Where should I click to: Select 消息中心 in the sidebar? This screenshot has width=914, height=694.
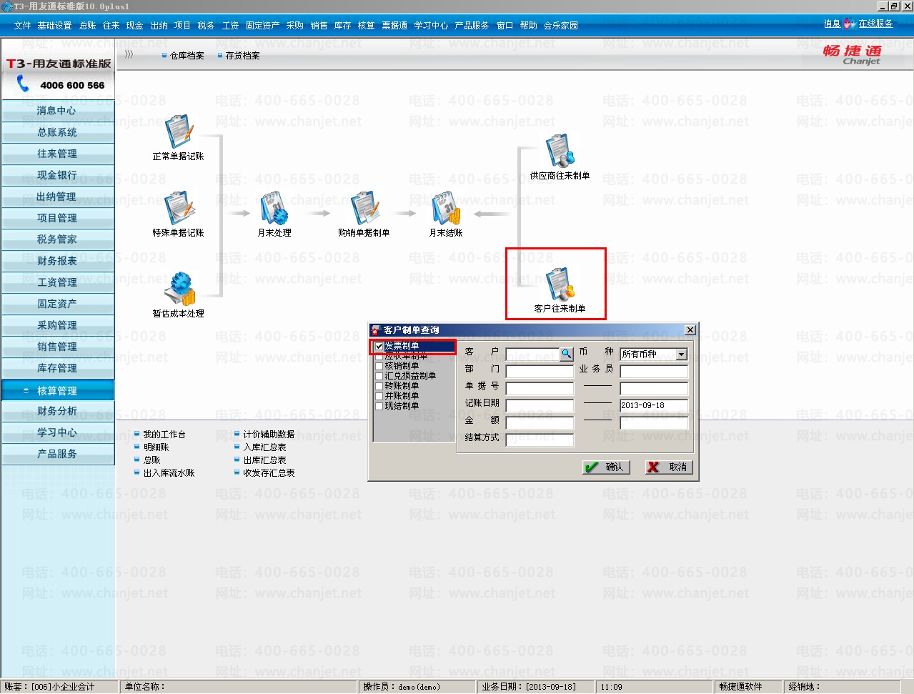[57, 111]
